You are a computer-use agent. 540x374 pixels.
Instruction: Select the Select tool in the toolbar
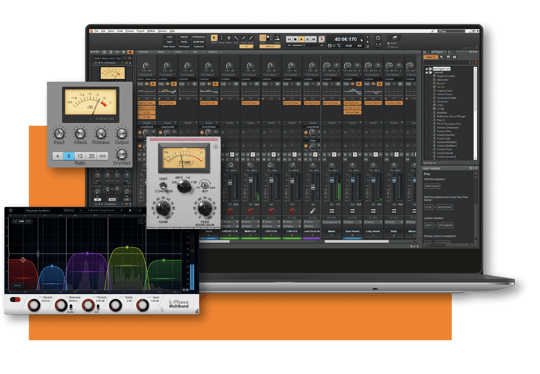coord(221,38)
